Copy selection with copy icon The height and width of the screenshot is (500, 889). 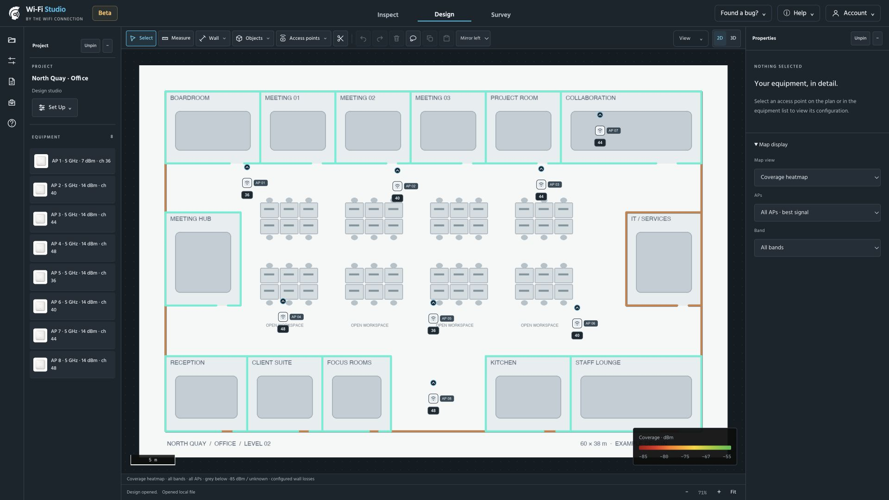pos(430,38)
